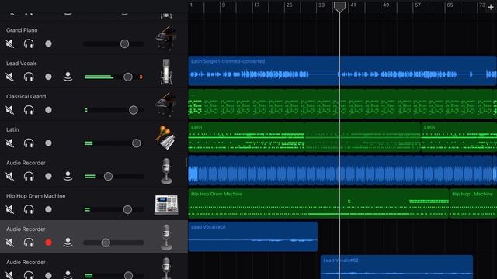Mute the Grand Piano track
This screenshot has width=497, height=279.
click(x=10, y=43)
